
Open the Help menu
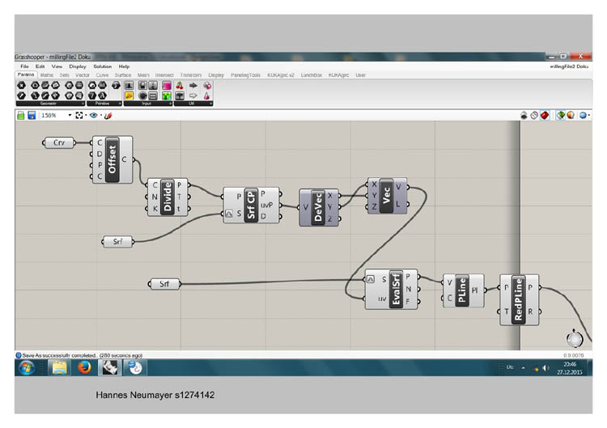124,66
